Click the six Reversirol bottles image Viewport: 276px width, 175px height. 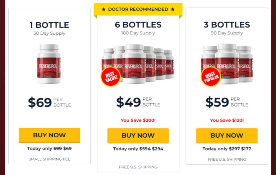(138, 64)
